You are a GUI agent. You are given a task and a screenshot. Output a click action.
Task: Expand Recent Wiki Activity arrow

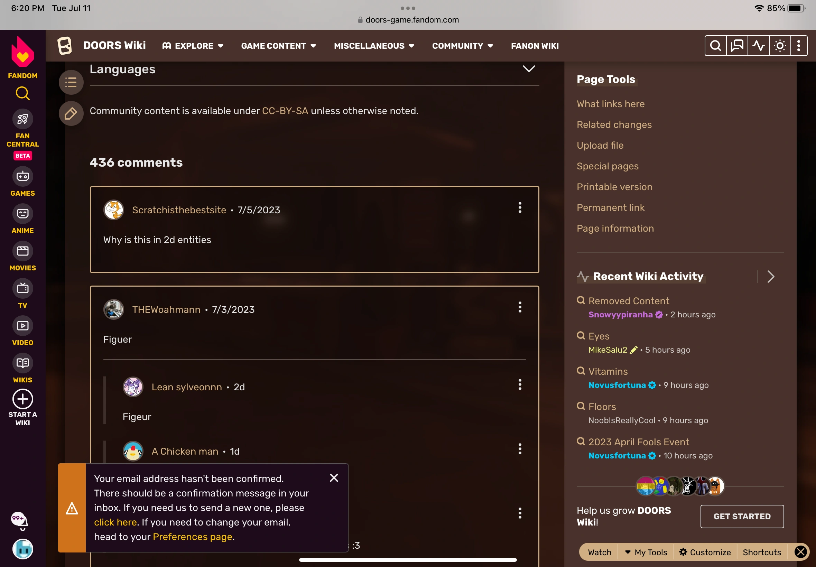(770, 276)
